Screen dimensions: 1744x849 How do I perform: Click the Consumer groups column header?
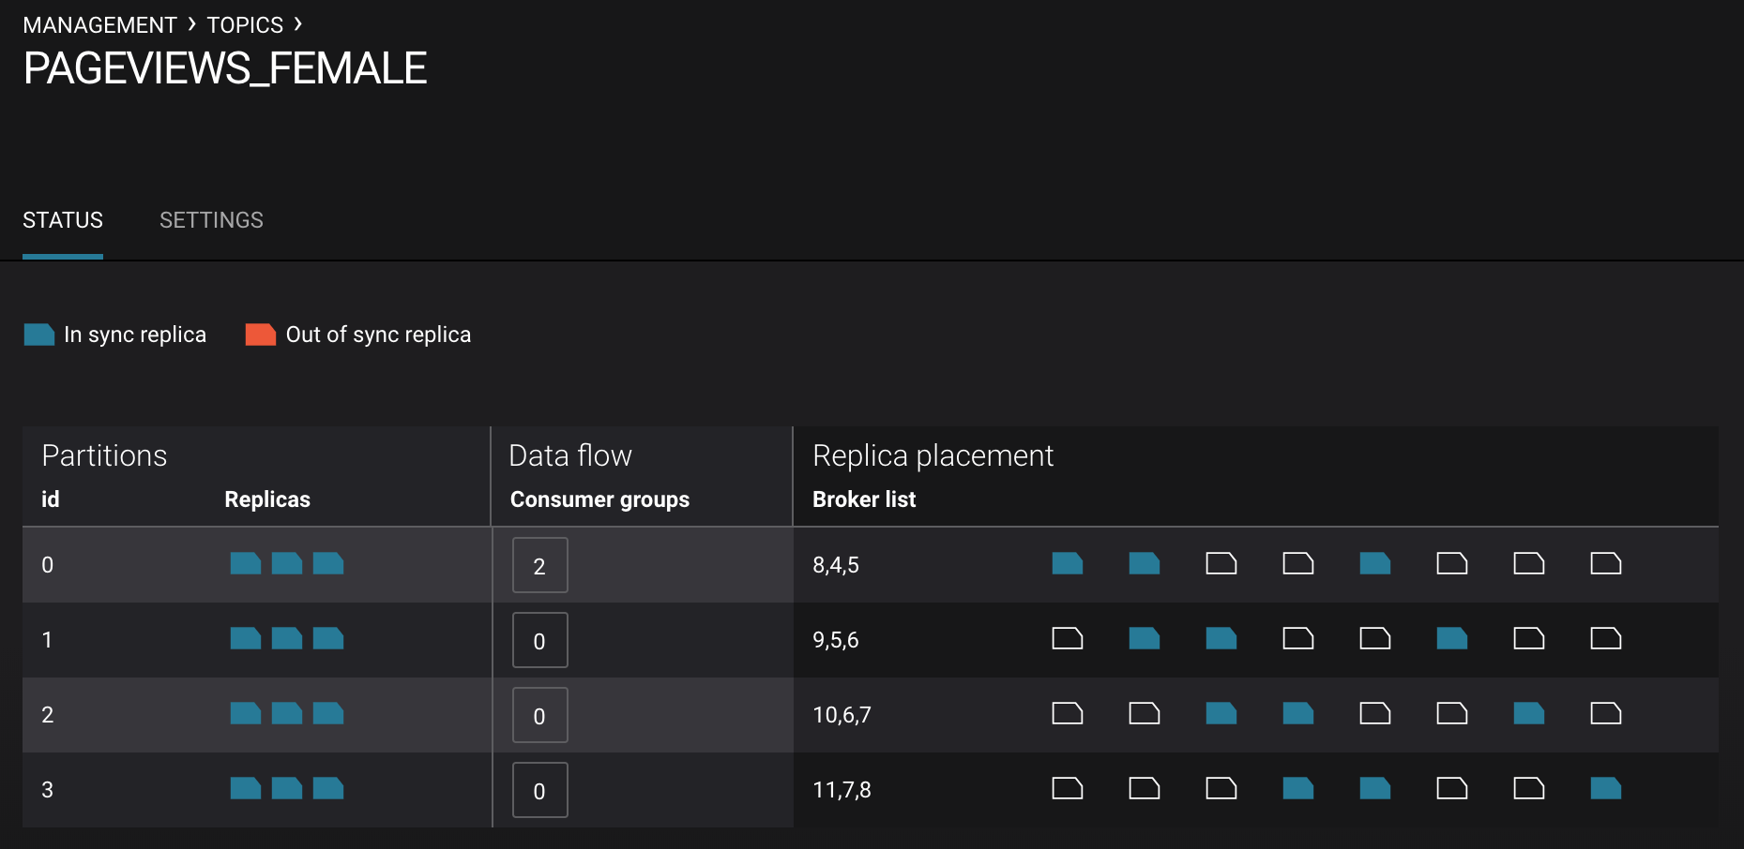point(599,499)
